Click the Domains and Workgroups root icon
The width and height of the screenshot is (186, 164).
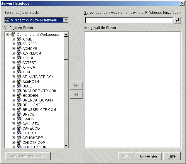(13, 34)
